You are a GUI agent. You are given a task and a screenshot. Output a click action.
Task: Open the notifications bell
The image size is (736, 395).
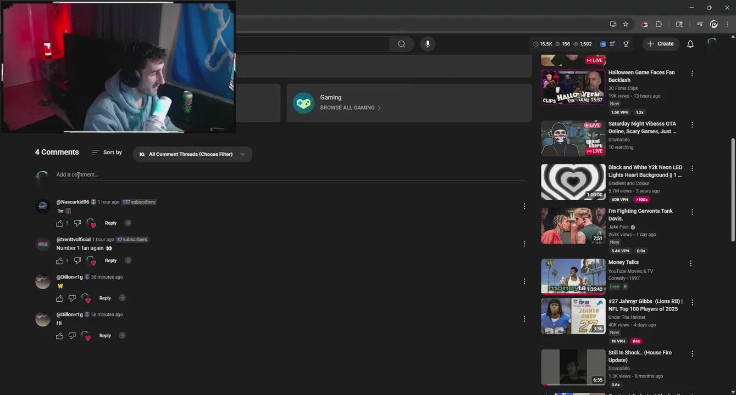[690, 44]
